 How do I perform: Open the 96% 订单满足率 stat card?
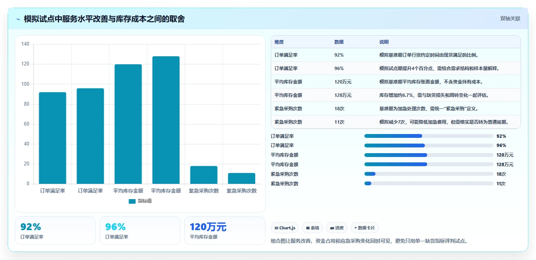(x=140, y=231)
